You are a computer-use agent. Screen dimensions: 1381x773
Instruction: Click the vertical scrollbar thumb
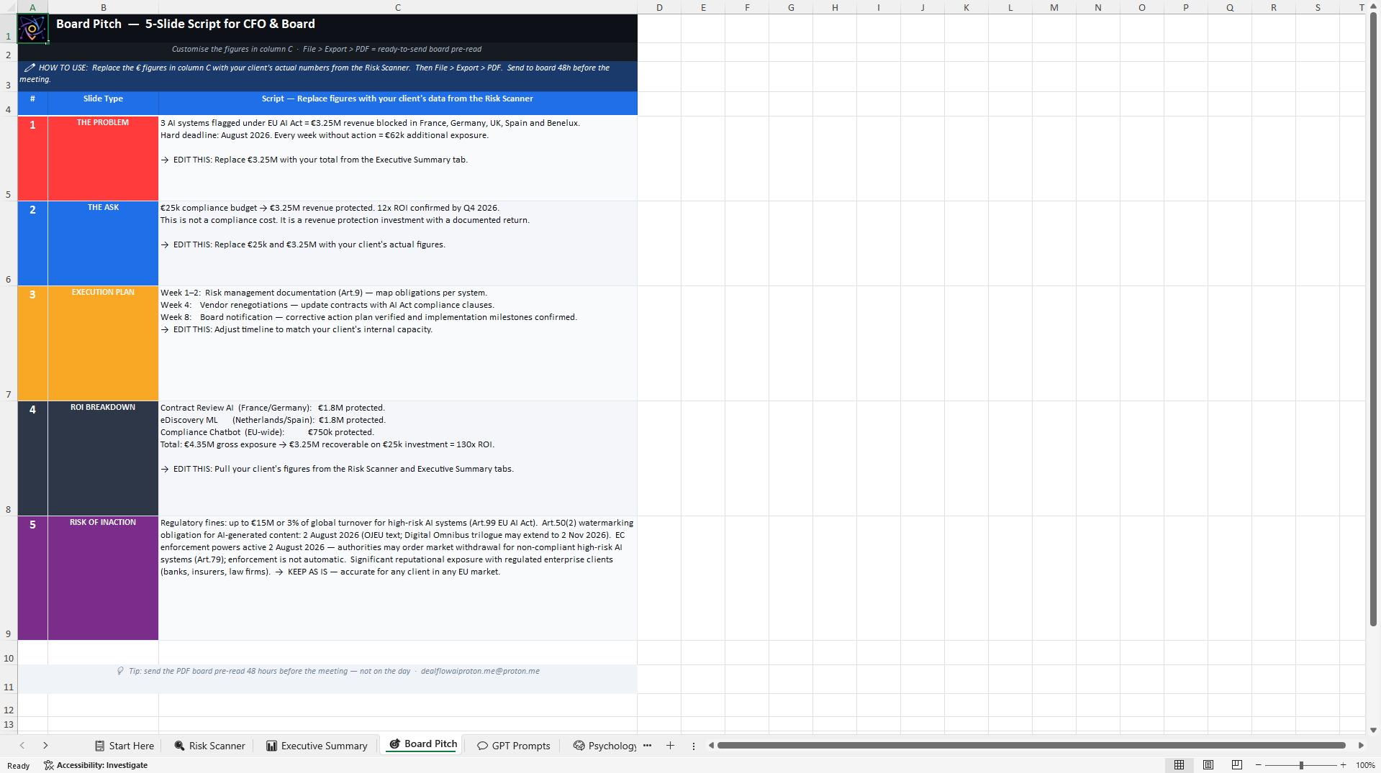(1373, 320)
